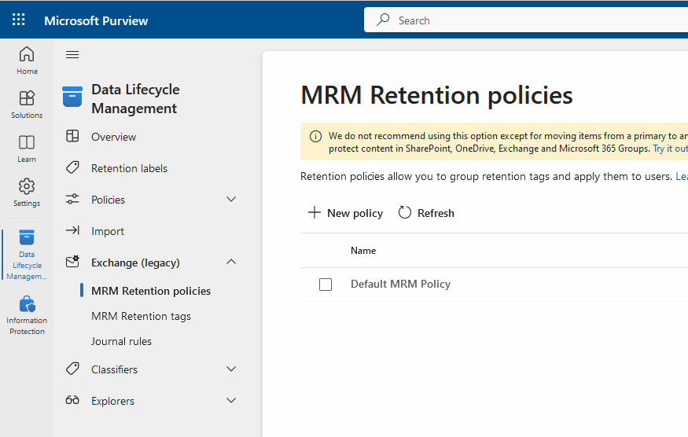Collapse the Exchange (legacy) section
Screen dimensions: 688x437
231,263
